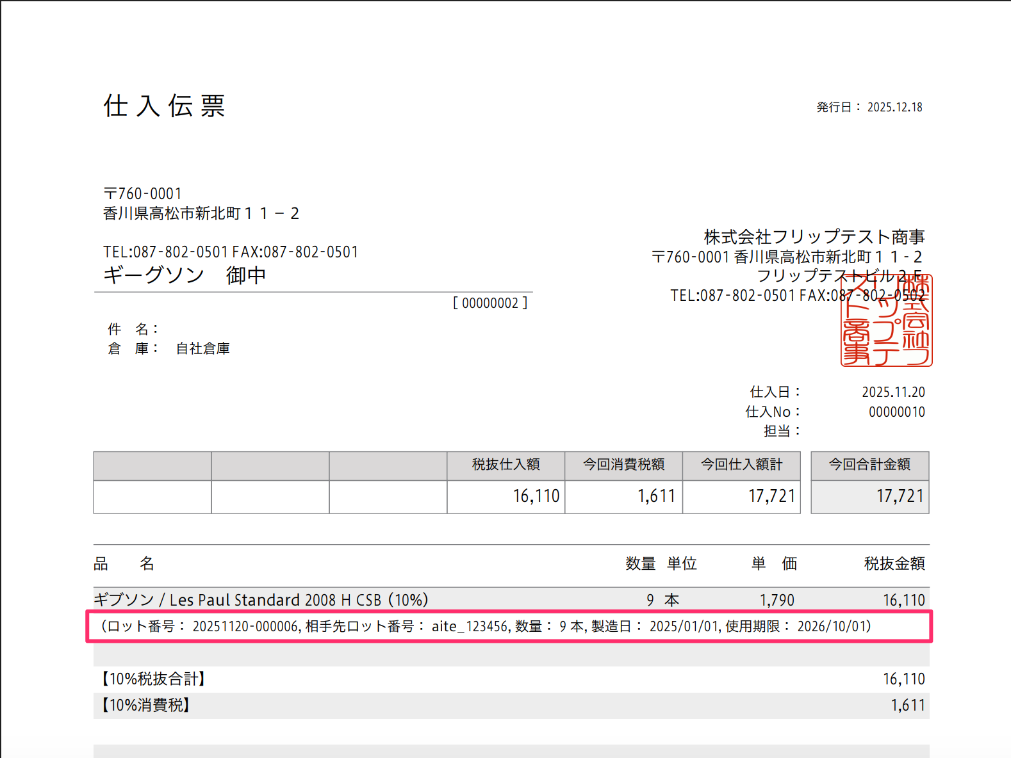Viewport: 1011px width, 758px height.
Task: Click the purchase number 00000010
Action: point(896,412)
